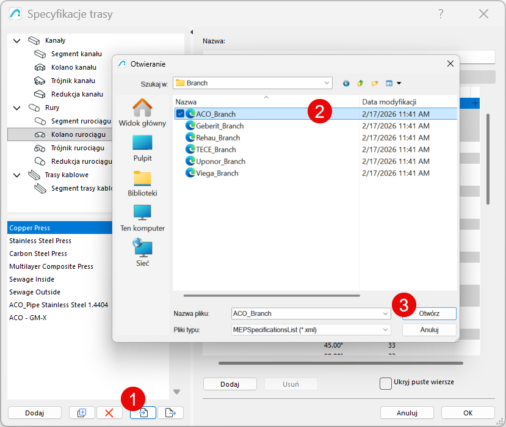506x427 pixels.
Task: Select the Viega_Branch file
Action: [x=217, y=173]
